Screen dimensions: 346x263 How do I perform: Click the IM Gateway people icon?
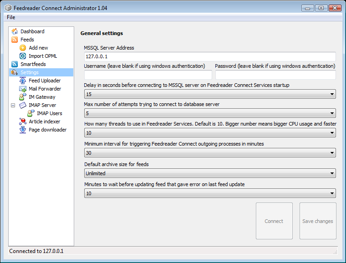pyautogui.click(x=23, y=97)
